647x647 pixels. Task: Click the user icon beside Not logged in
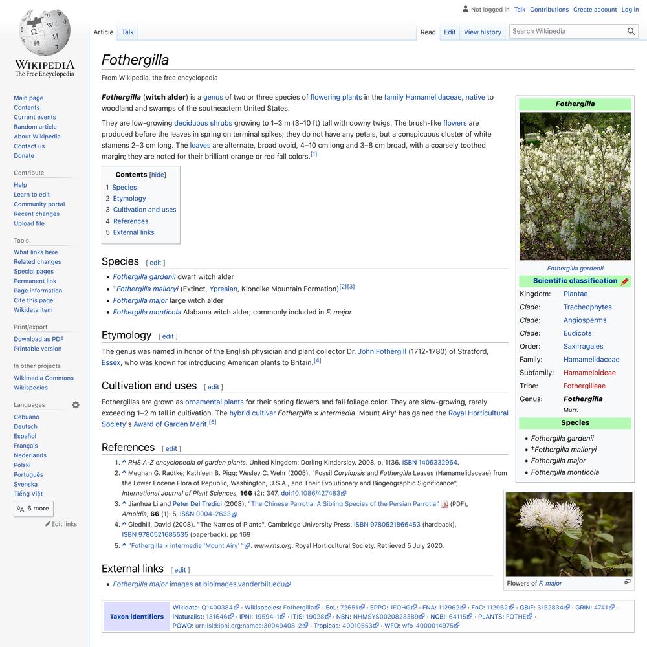[465, 8]
